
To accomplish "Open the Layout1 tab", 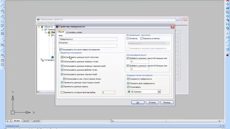I will tap(26, 121).
